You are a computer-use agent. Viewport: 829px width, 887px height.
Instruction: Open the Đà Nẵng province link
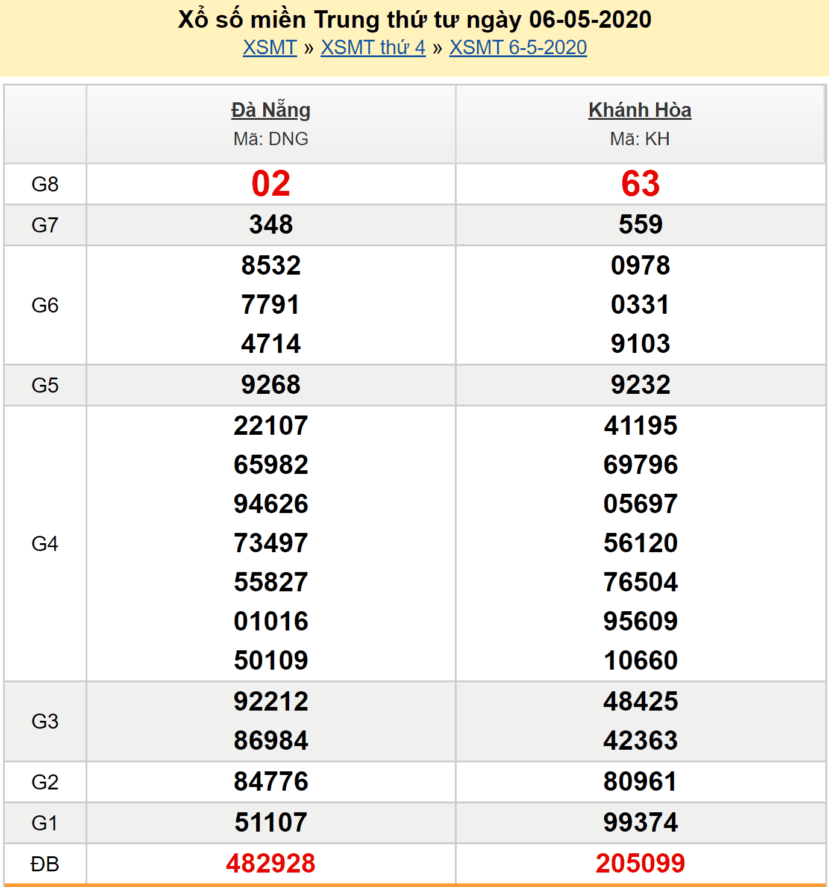[x=271, y=110]
